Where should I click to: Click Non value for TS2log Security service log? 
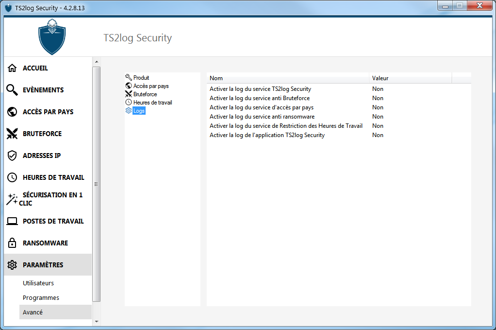click(x=378, y=89)
